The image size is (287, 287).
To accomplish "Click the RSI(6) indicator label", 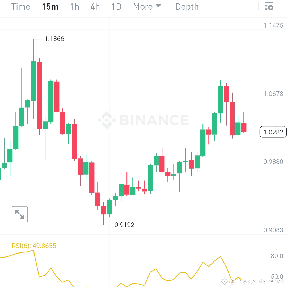I will tap(34, 246).
